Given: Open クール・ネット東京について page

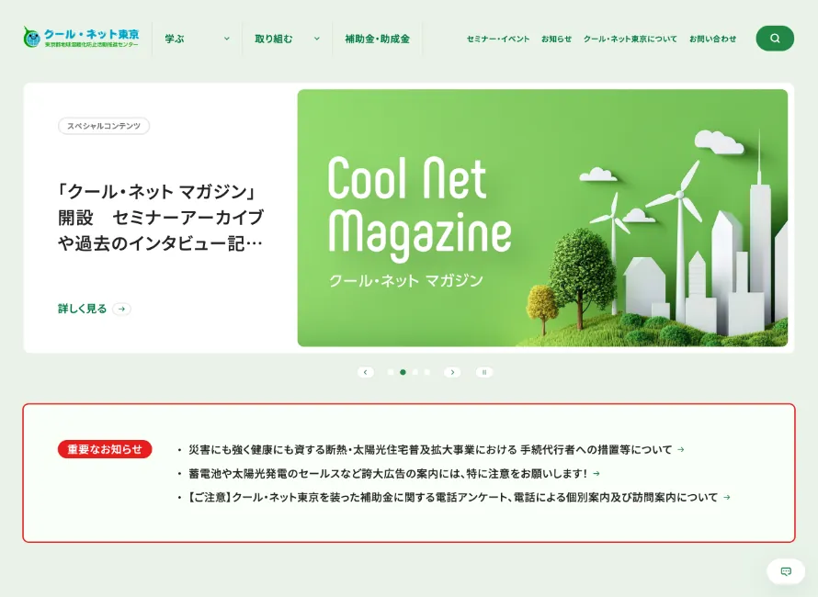Looking at the screenshot, I should coord(630,39).
